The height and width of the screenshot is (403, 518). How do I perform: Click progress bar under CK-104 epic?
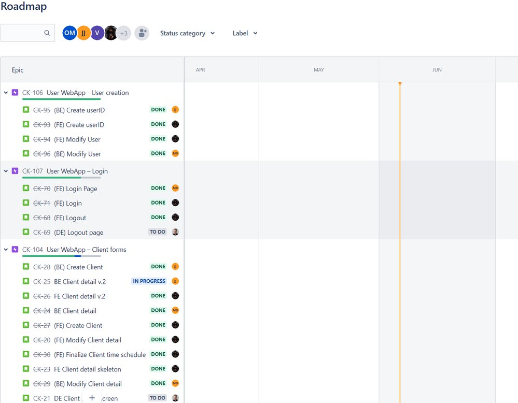[x=62, y=256]
